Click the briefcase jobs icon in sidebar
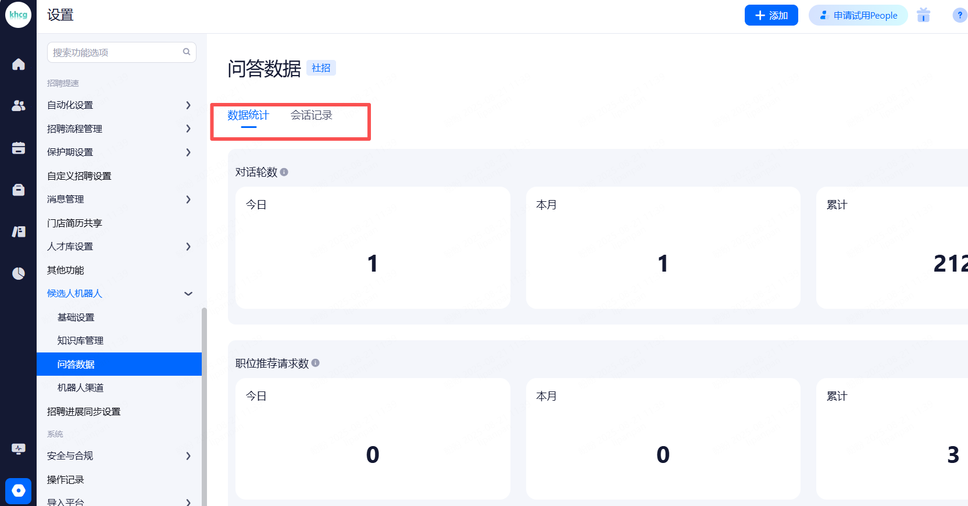968x506 pixels. pos(19,190)
